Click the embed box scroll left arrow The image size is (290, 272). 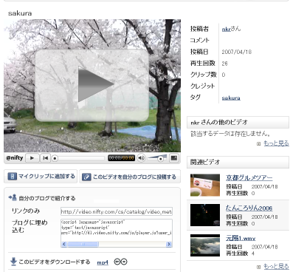point(64,244)
